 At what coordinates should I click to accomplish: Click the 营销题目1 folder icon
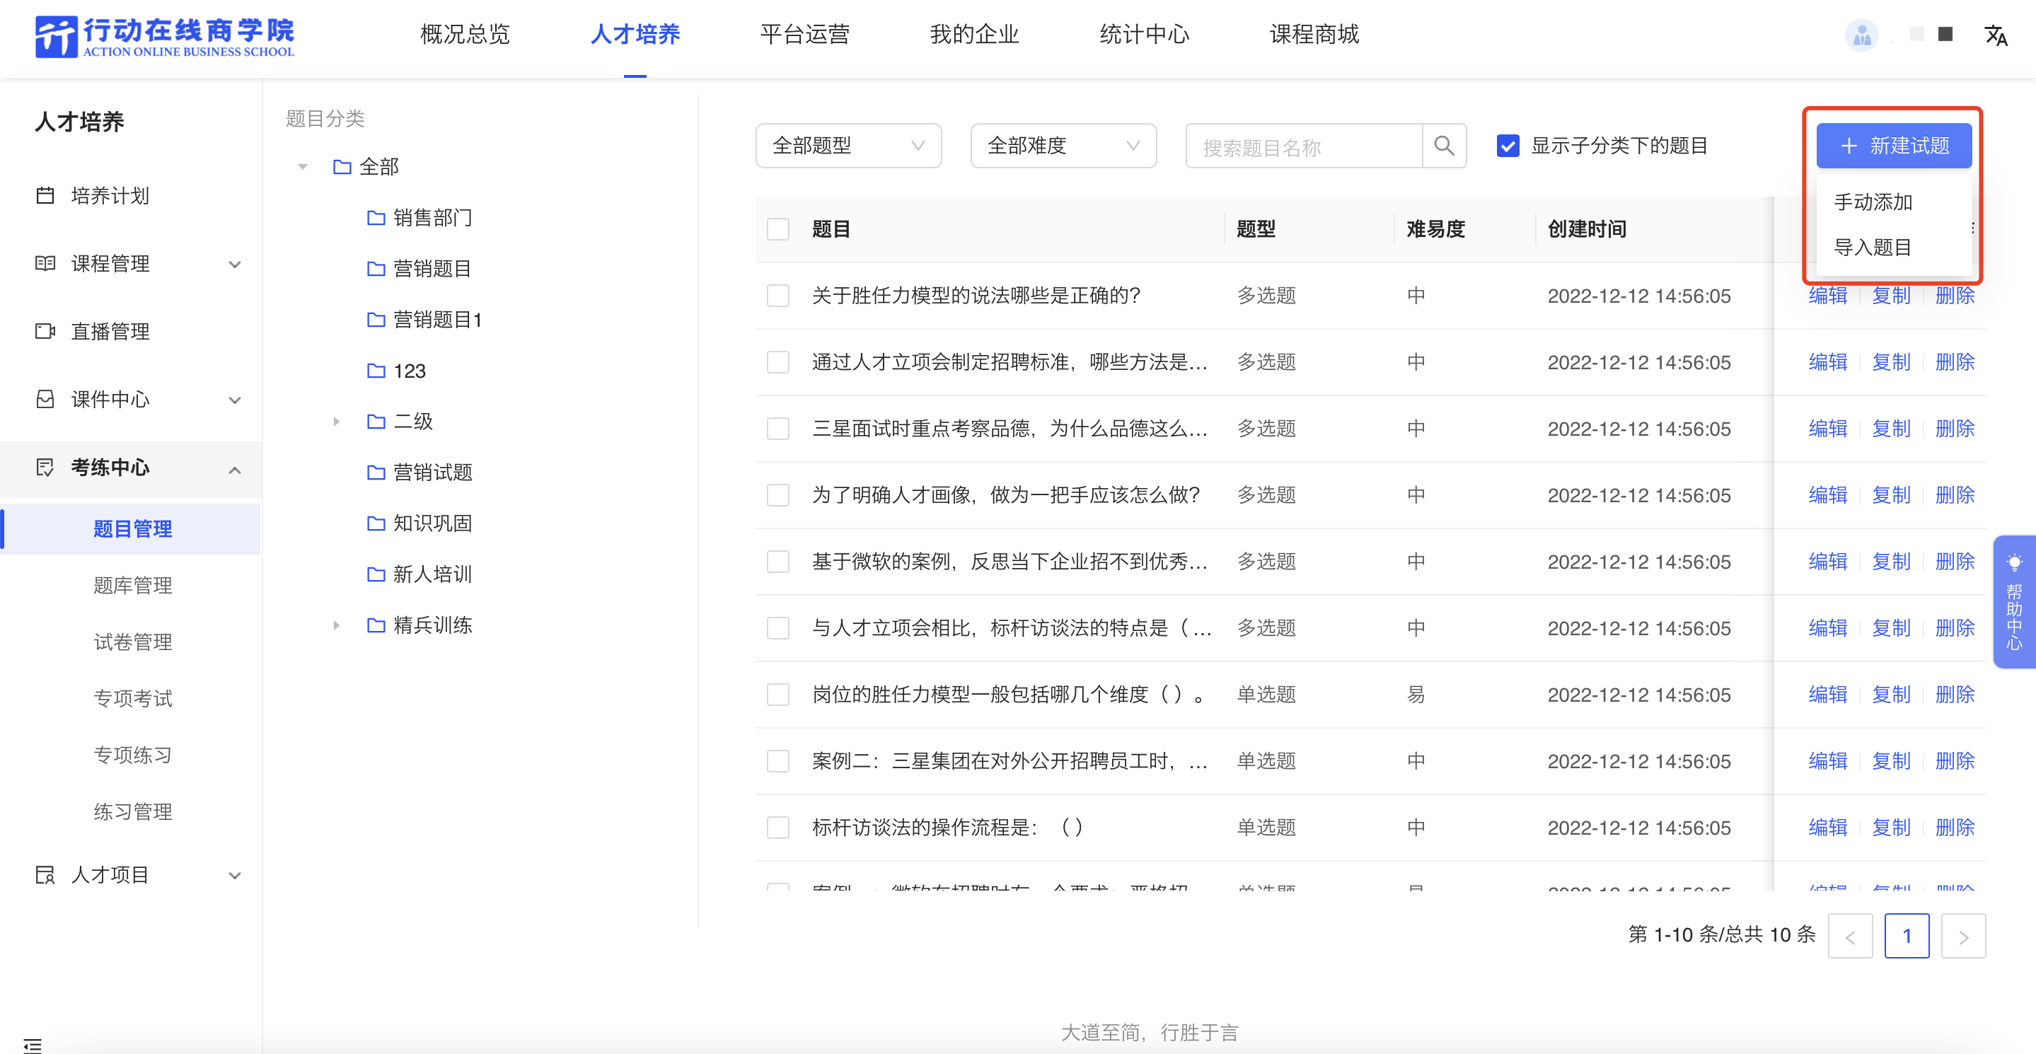coord(376,319)
